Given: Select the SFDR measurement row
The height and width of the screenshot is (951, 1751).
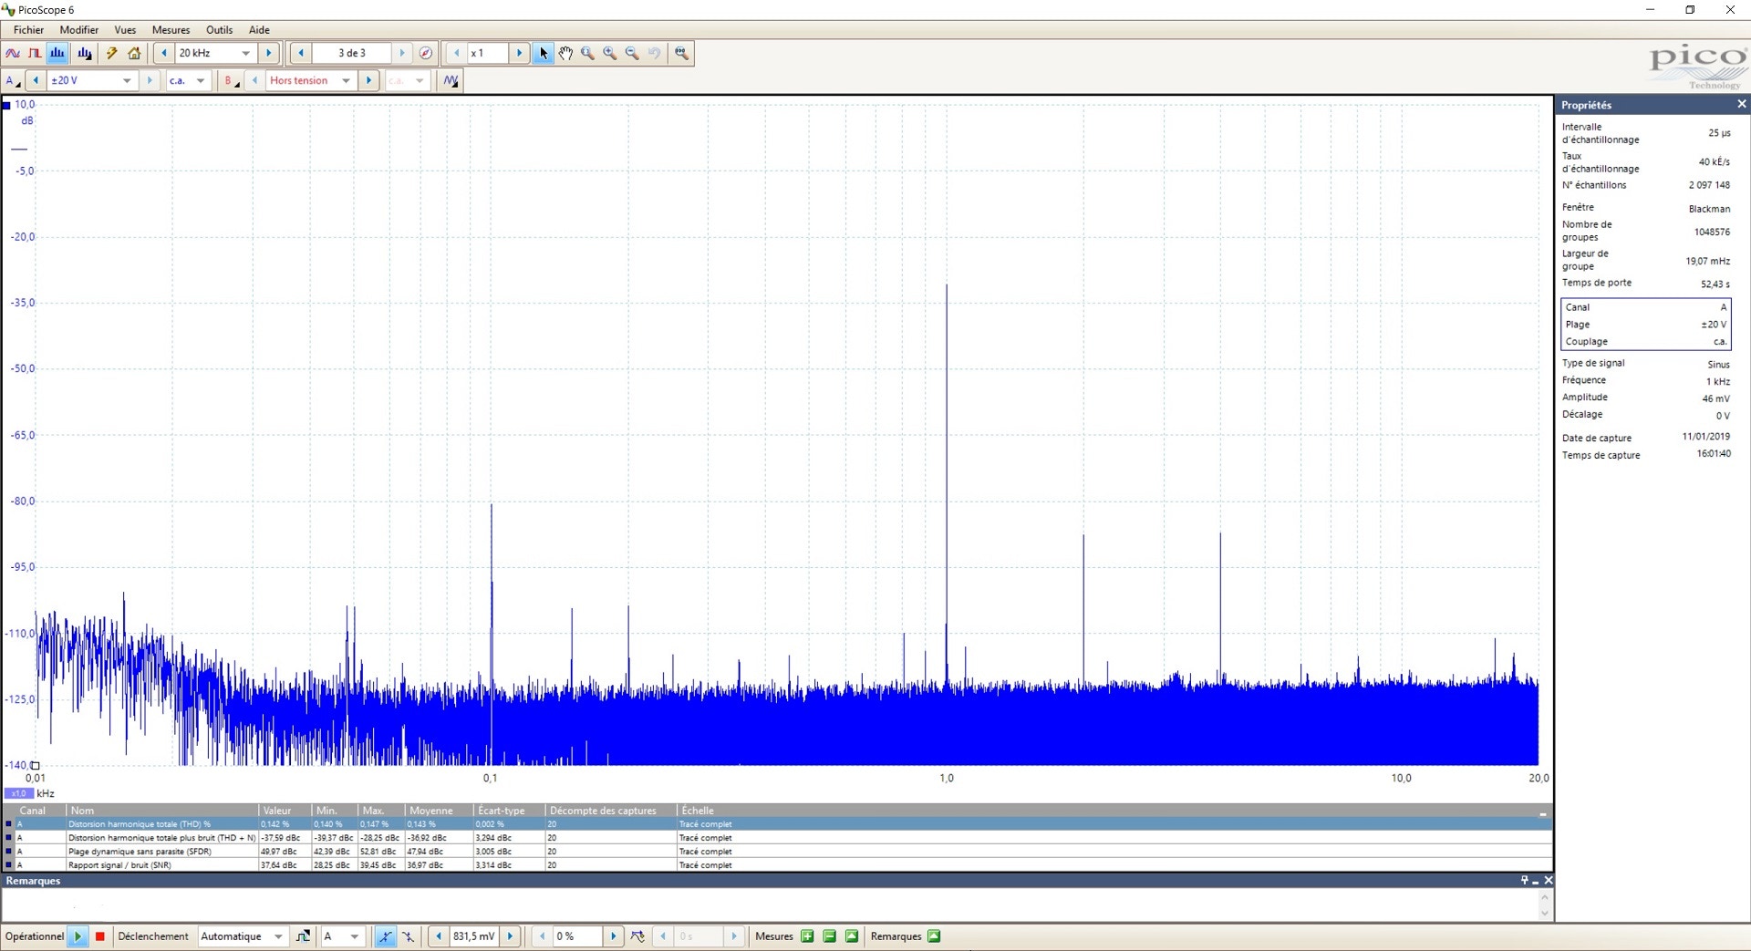Looking at the screenshot, I should coord(777,852).
